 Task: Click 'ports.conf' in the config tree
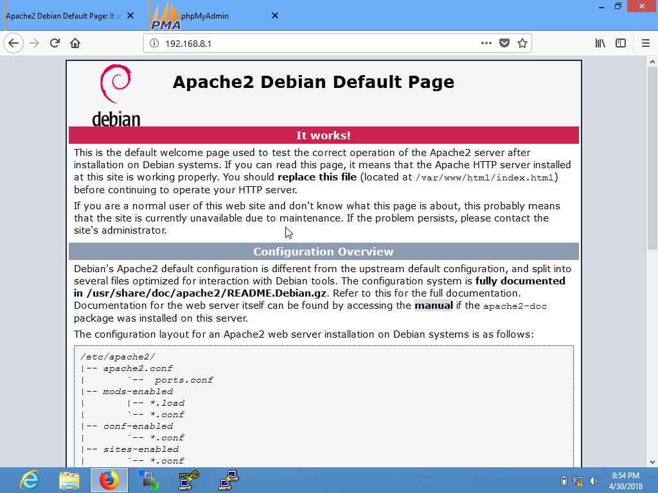point(184,380)
